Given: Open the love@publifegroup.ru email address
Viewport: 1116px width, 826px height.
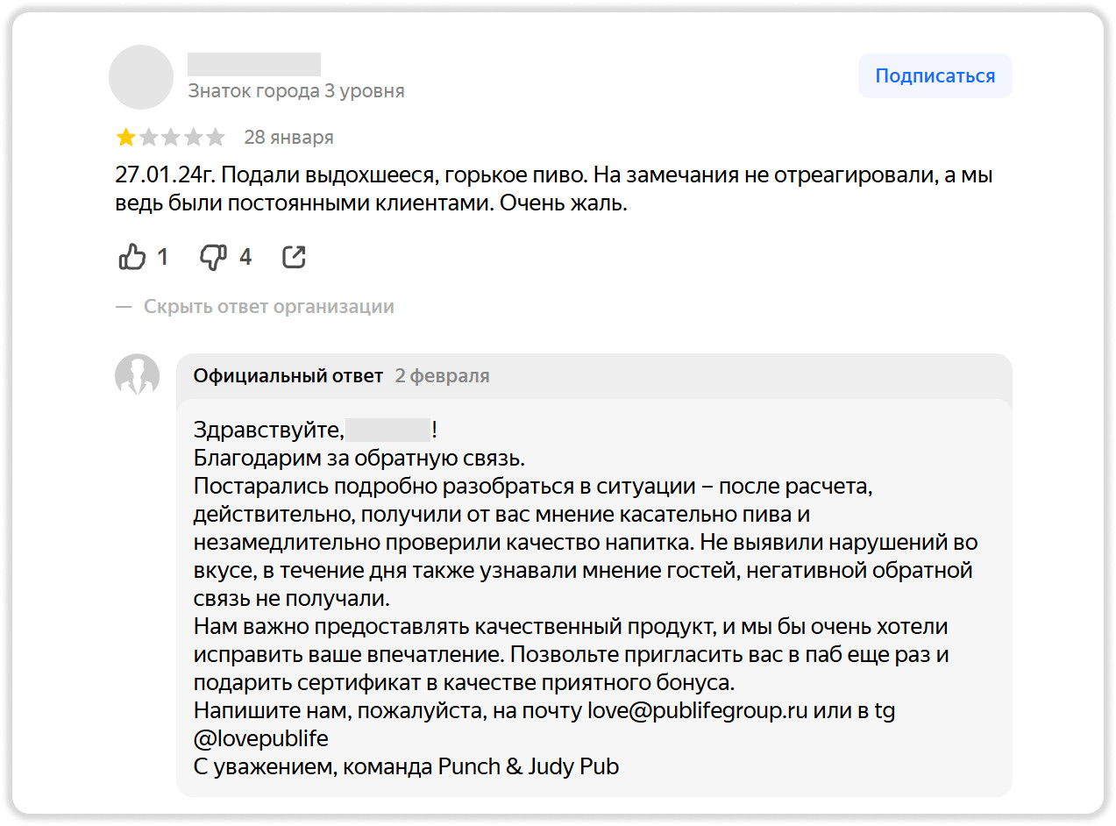Looking at the screenshot, I should tap(697, 710).
